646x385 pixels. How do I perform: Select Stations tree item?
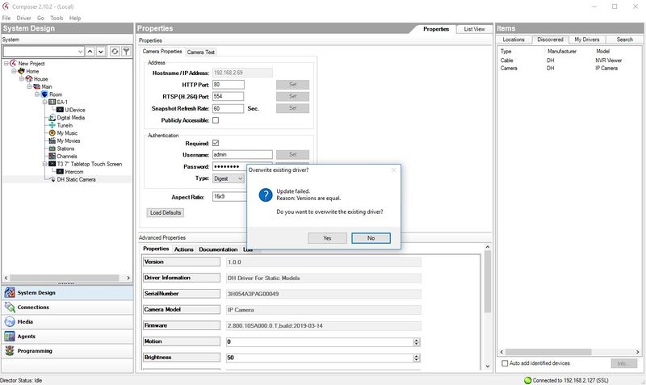tap(65, 149)
